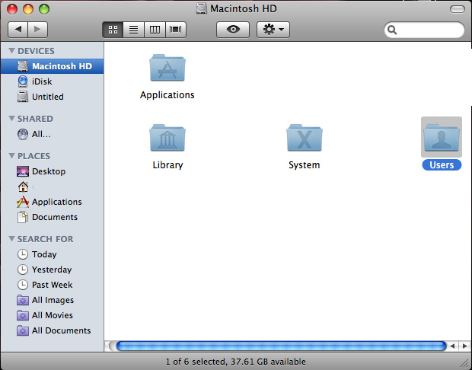Go back with the left arrow button
Viewport: 472px width, 370px height.
click(18, 30)
